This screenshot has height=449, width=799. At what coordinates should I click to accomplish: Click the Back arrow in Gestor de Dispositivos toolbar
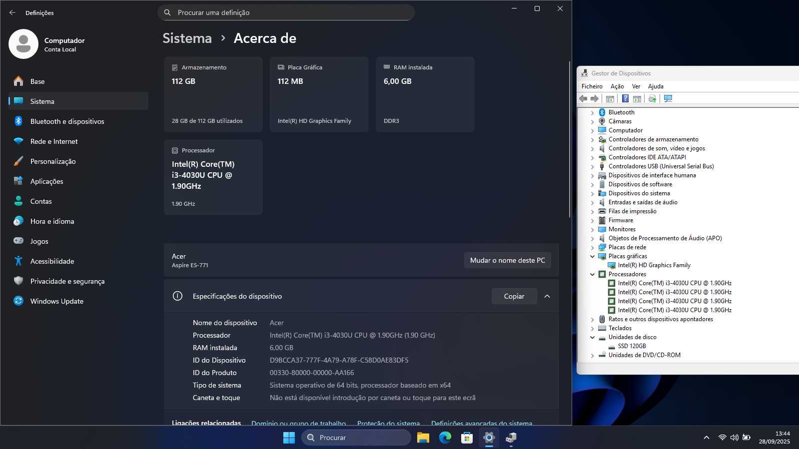coord(583,99)
